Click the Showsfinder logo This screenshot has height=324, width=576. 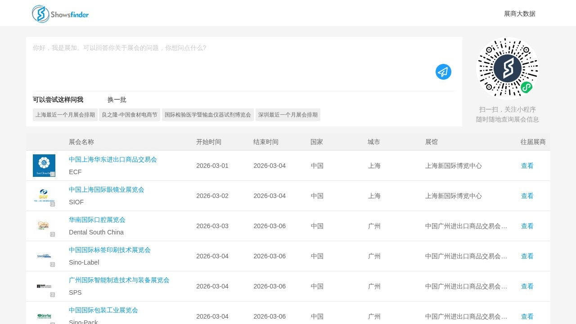coord(60,14)
